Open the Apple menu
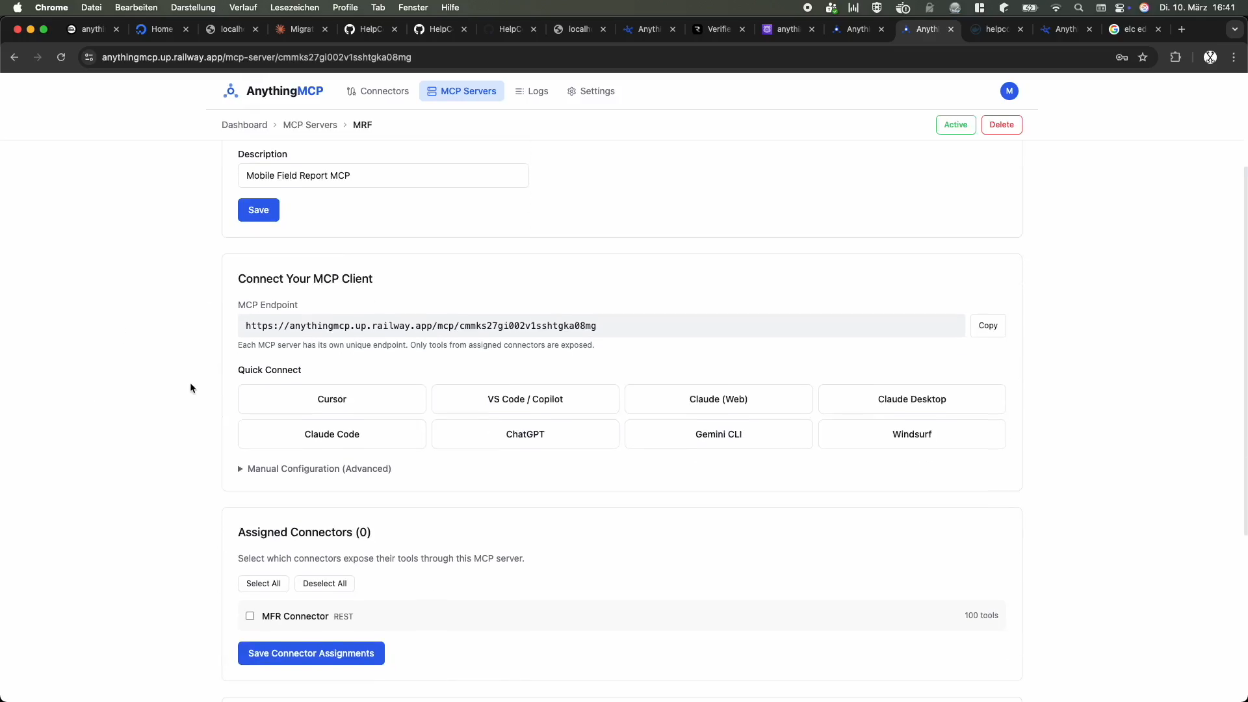The height and width of the screenshot is (702, 1248). click(x=18, y=8)
